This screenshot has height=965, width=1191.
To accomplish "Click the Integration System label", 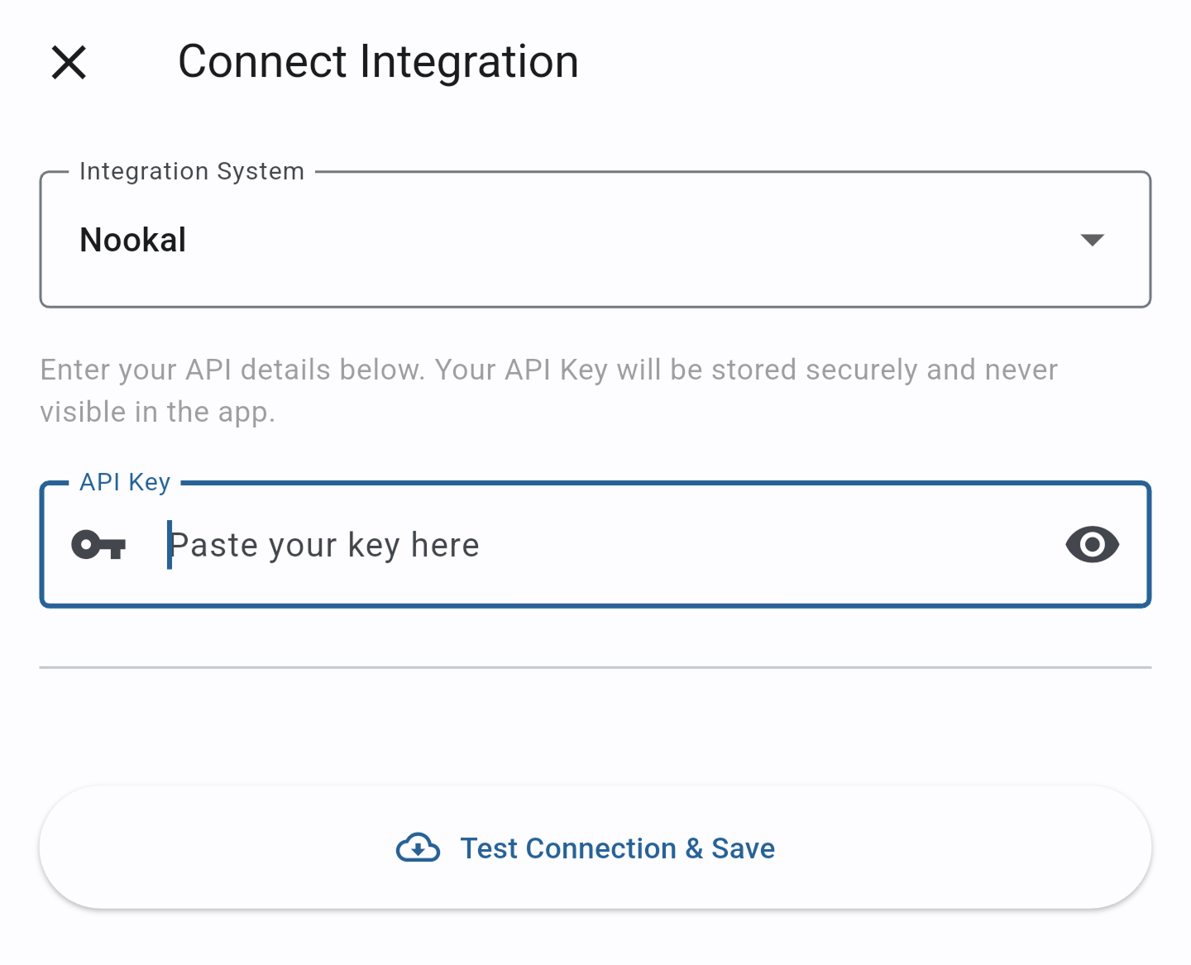I will [192, 171].
